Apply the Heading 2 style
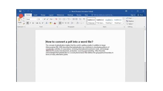This screenshot has height=91, width=163. pos(118,21)
